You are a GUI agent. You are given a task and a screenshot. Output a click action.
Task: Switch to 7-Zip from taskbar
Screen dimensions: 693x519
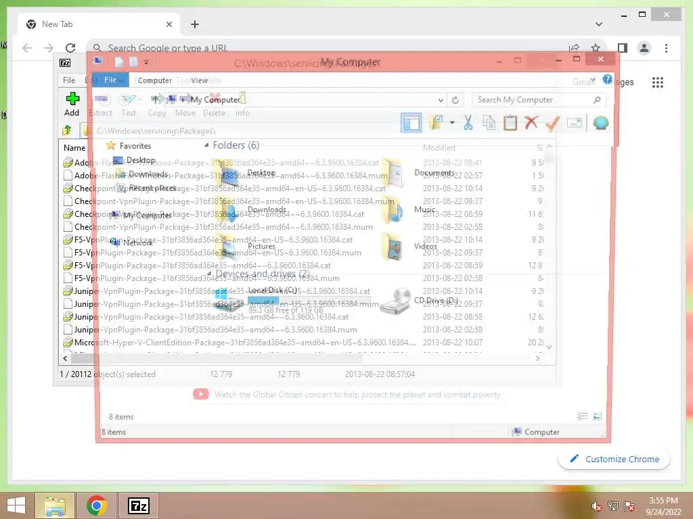(138, 505)
